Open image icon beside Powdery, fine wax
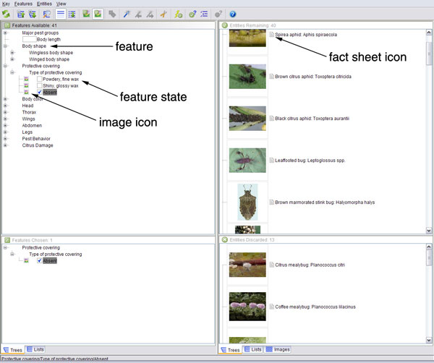 pyautogui.click(x=26, y=79)
